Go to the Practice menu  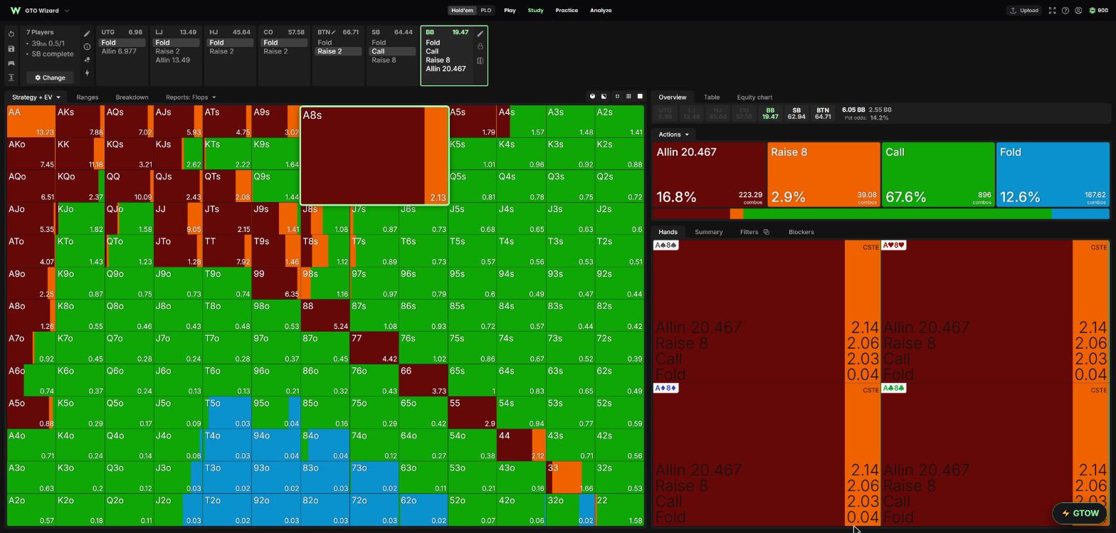click(x=567, y=11)
